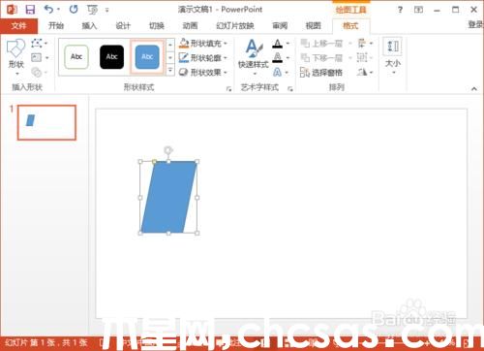Image resolution: width=484 pixels, height=351 pixels.
Task: Open the File (文件) tab
Action: click(18, 25)
